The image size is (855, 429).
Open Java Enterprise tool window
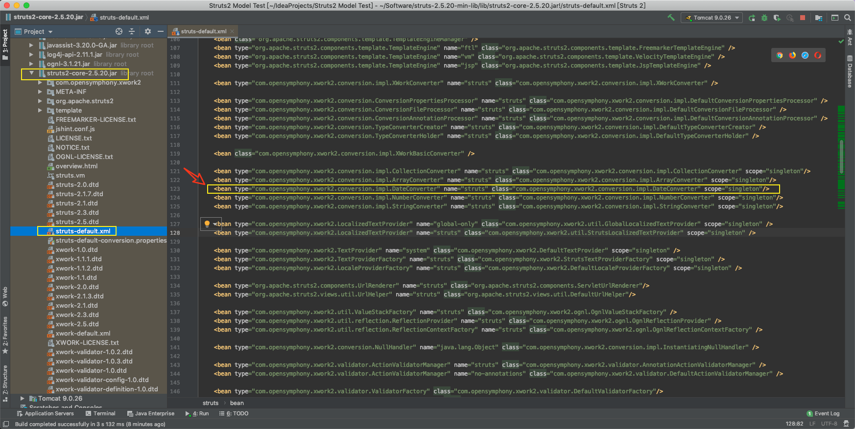click(150, 414)
